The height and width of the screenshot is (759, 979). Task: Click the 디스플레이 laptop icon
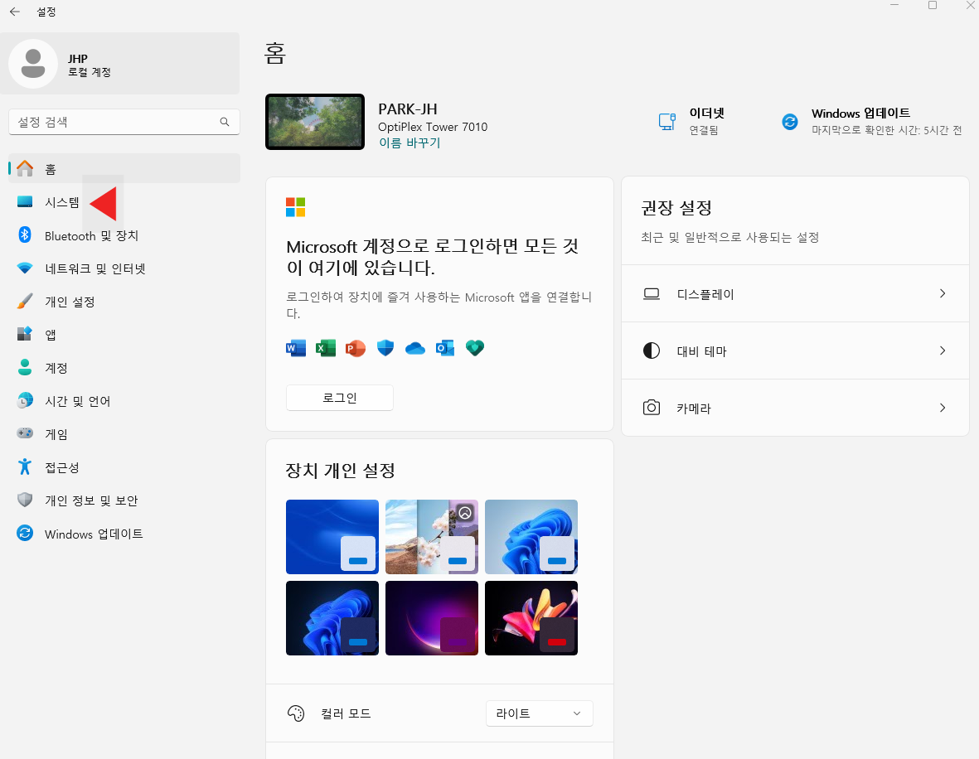(652, 293)
